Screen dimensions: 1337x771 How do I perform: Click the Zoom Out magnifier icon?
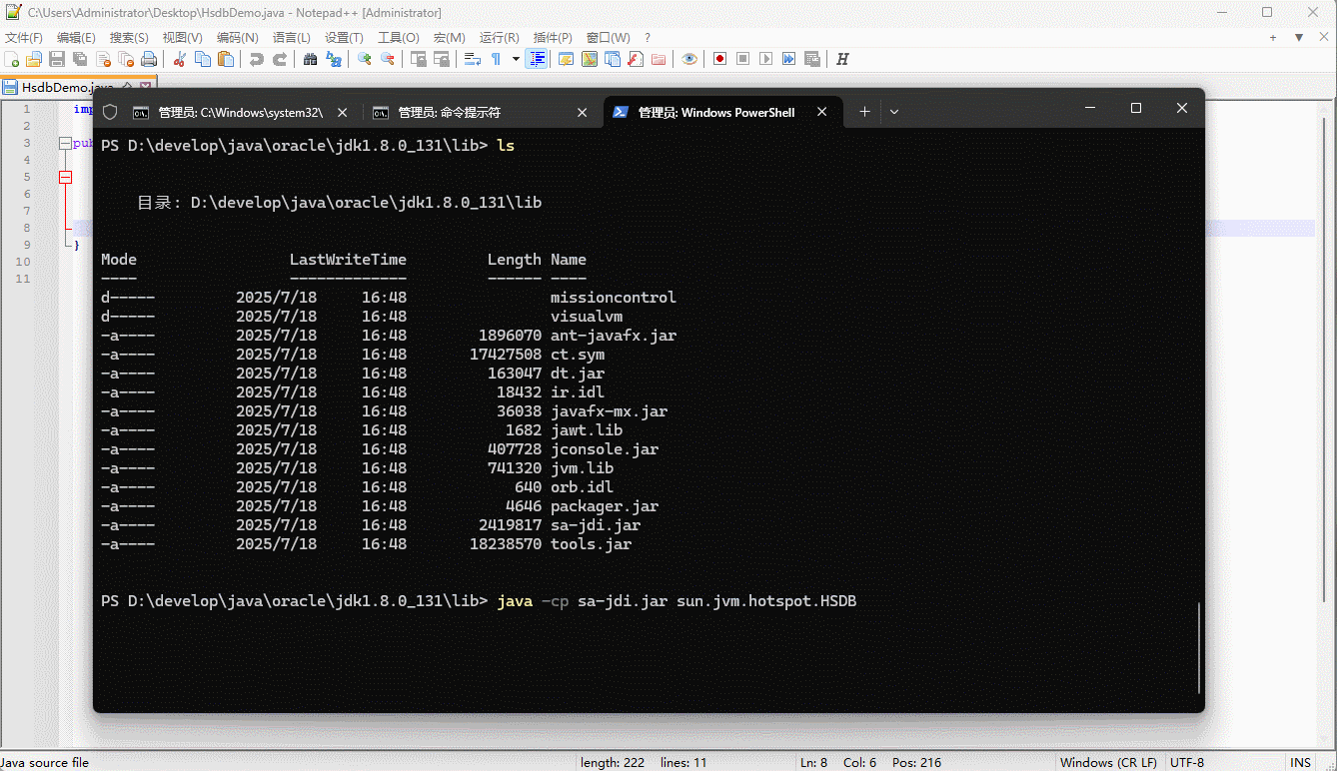tap(388, 59)
